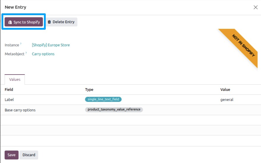Viewport: 261px width, 163px height.
Task: Click the Field column header
Action: (x=9, y=90)
